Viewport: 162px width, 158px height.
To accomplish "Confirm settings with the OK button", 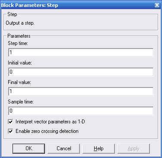I will pos(29,148).
